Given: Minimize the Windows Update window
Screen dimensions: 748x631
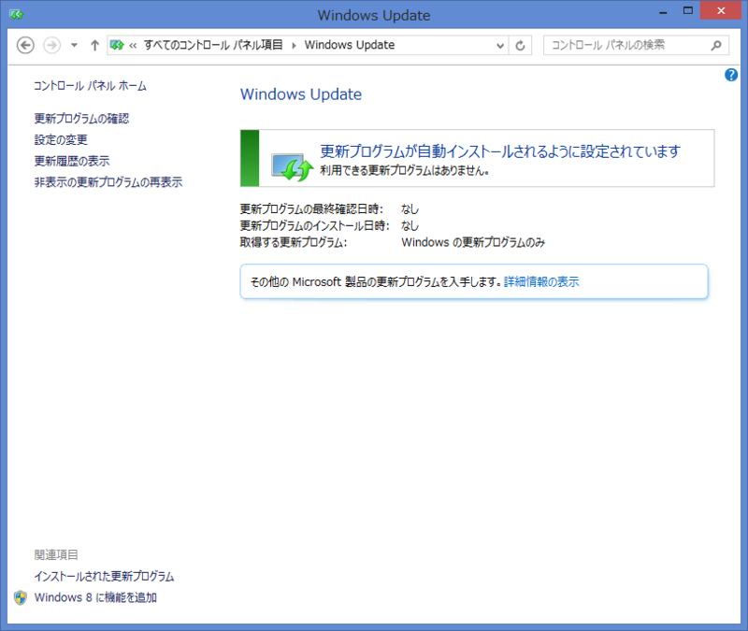Looking at the screenshot, I should (663, 12).
